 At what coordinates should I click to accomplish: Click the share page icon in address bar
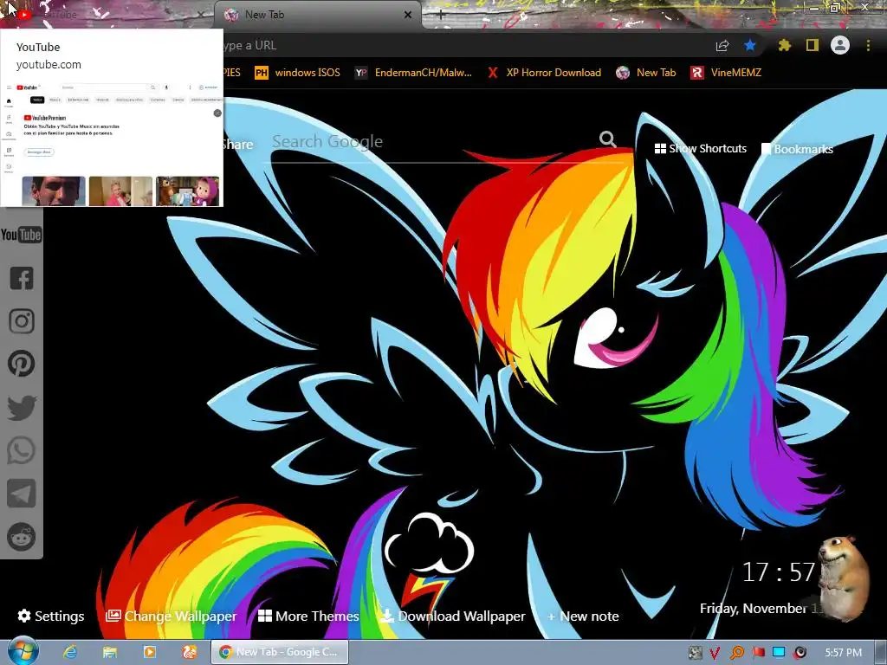pyautogui.click(x=722, y=46)
